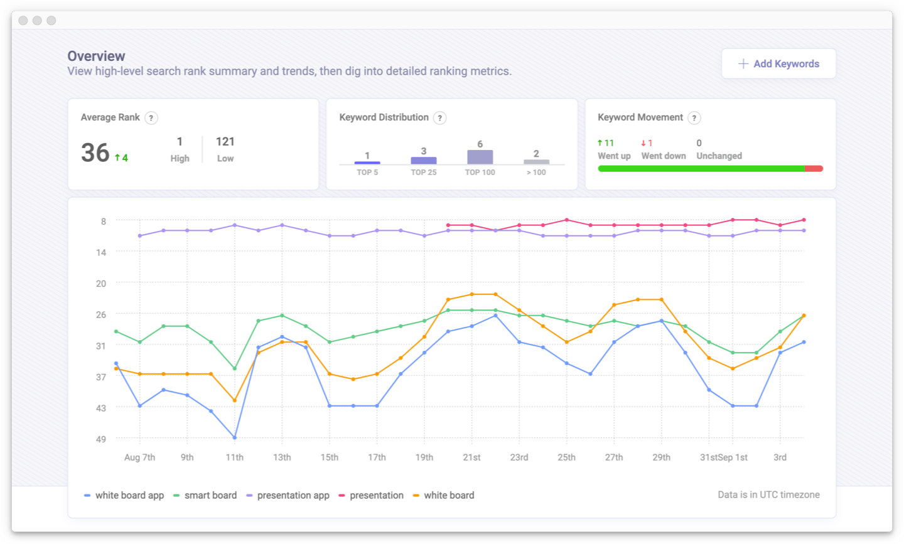The height and width of the screenshot is (544, 904).
Task: Click the white board app lowest point on 11th
Action: tap(235, 438)
